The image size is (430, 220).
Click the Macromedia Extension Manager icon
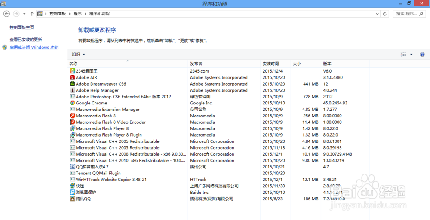point(72,109)
